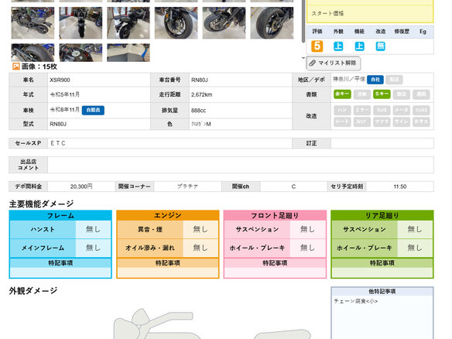This screenshot has width=452, height=339.
Task: Click ETC in the セールスP row
Action: tap(57, 143)
